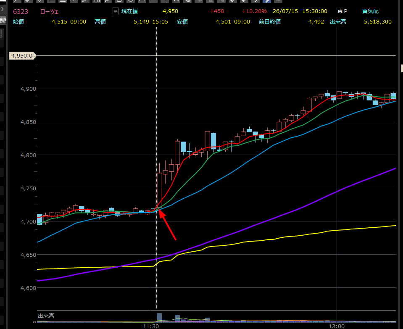Click the price change +458
The width and height of the screenshot is (403, 329).
point(217,11)
